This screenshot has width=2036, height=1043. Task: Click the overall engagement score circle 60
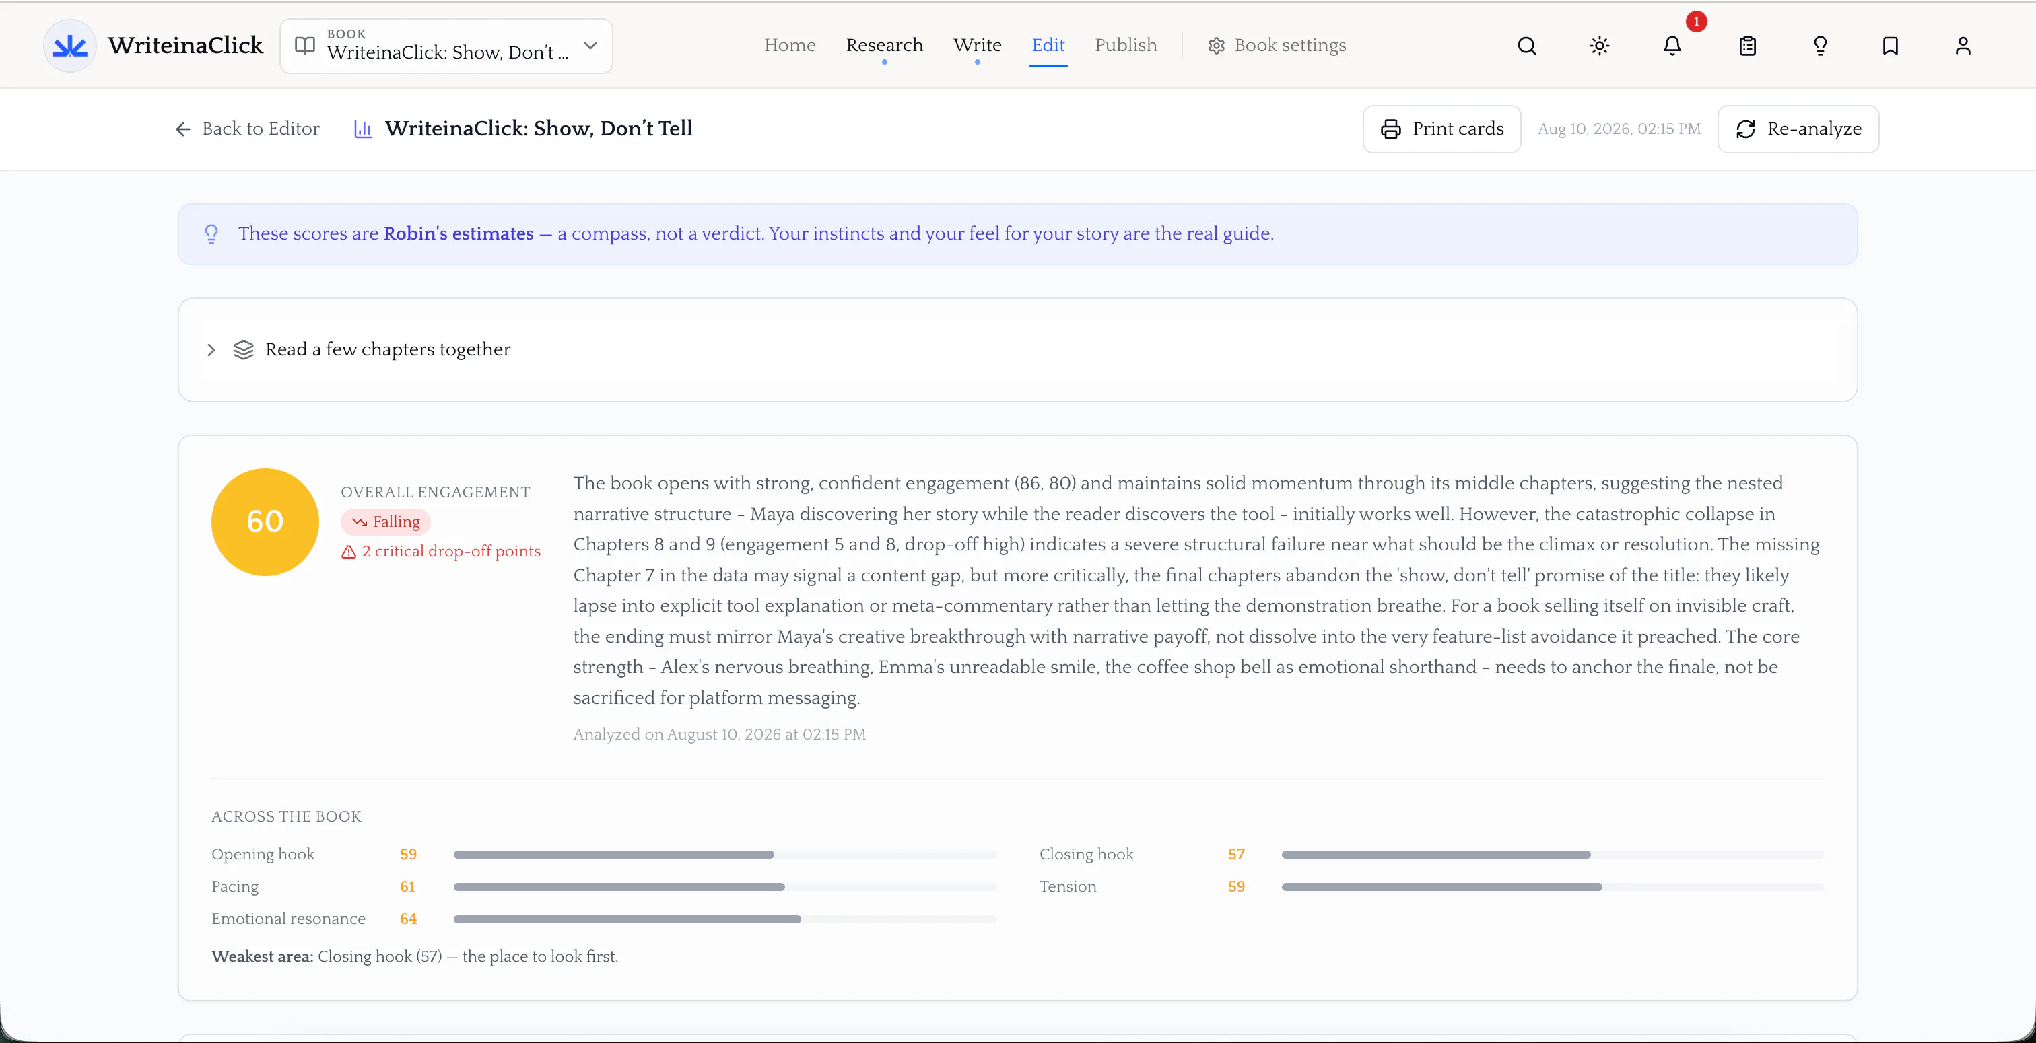click(x=265, y=521)
